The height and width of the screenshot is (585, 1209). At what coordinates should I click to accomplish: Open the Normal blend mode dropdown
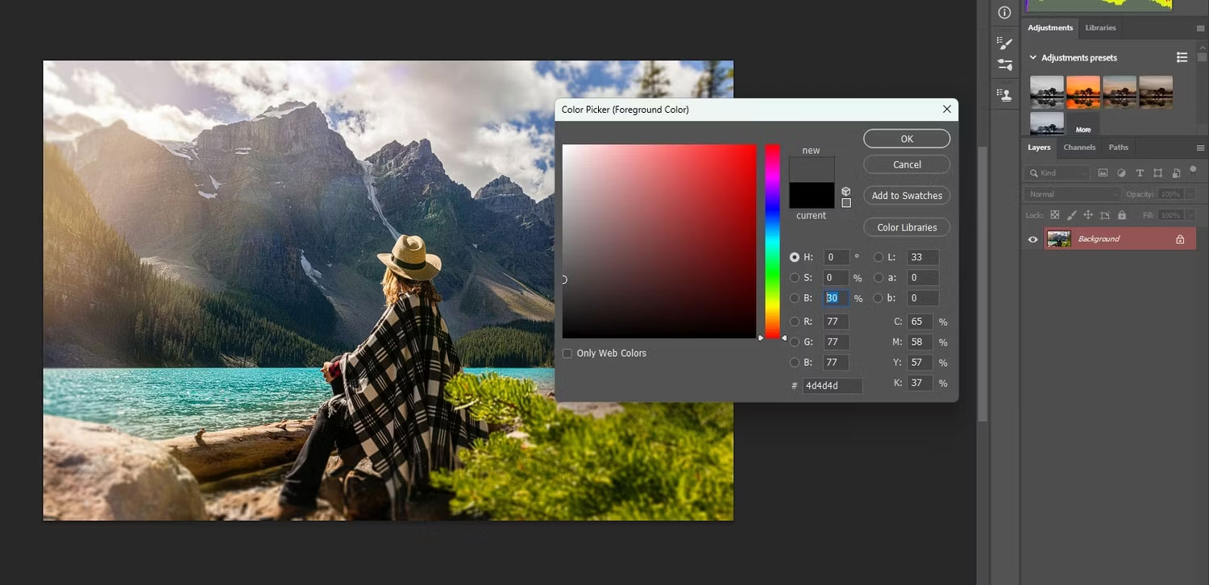[1073, 194]
